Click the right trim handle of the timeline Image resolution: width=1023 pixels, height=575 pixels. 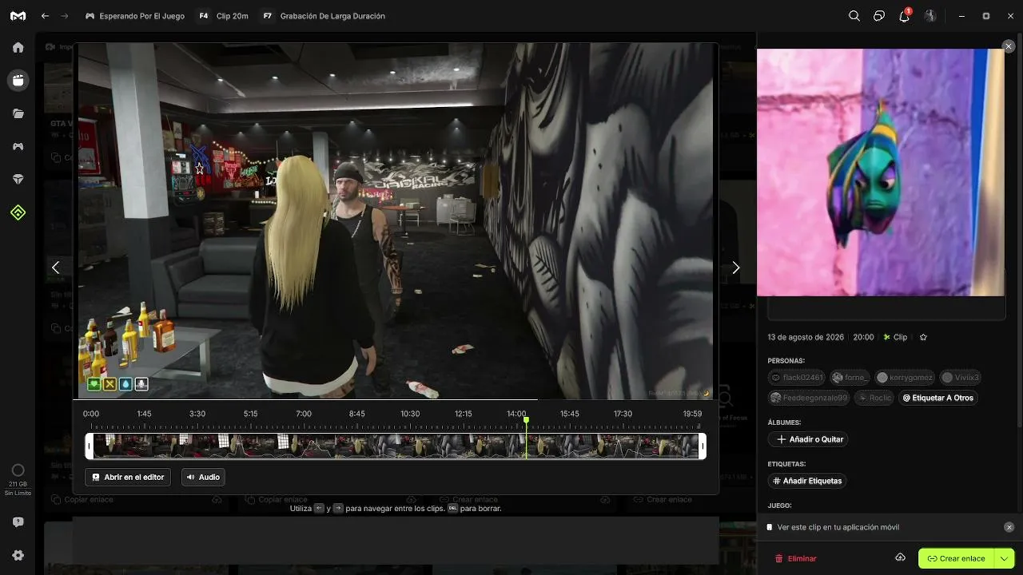pos(703,446)
